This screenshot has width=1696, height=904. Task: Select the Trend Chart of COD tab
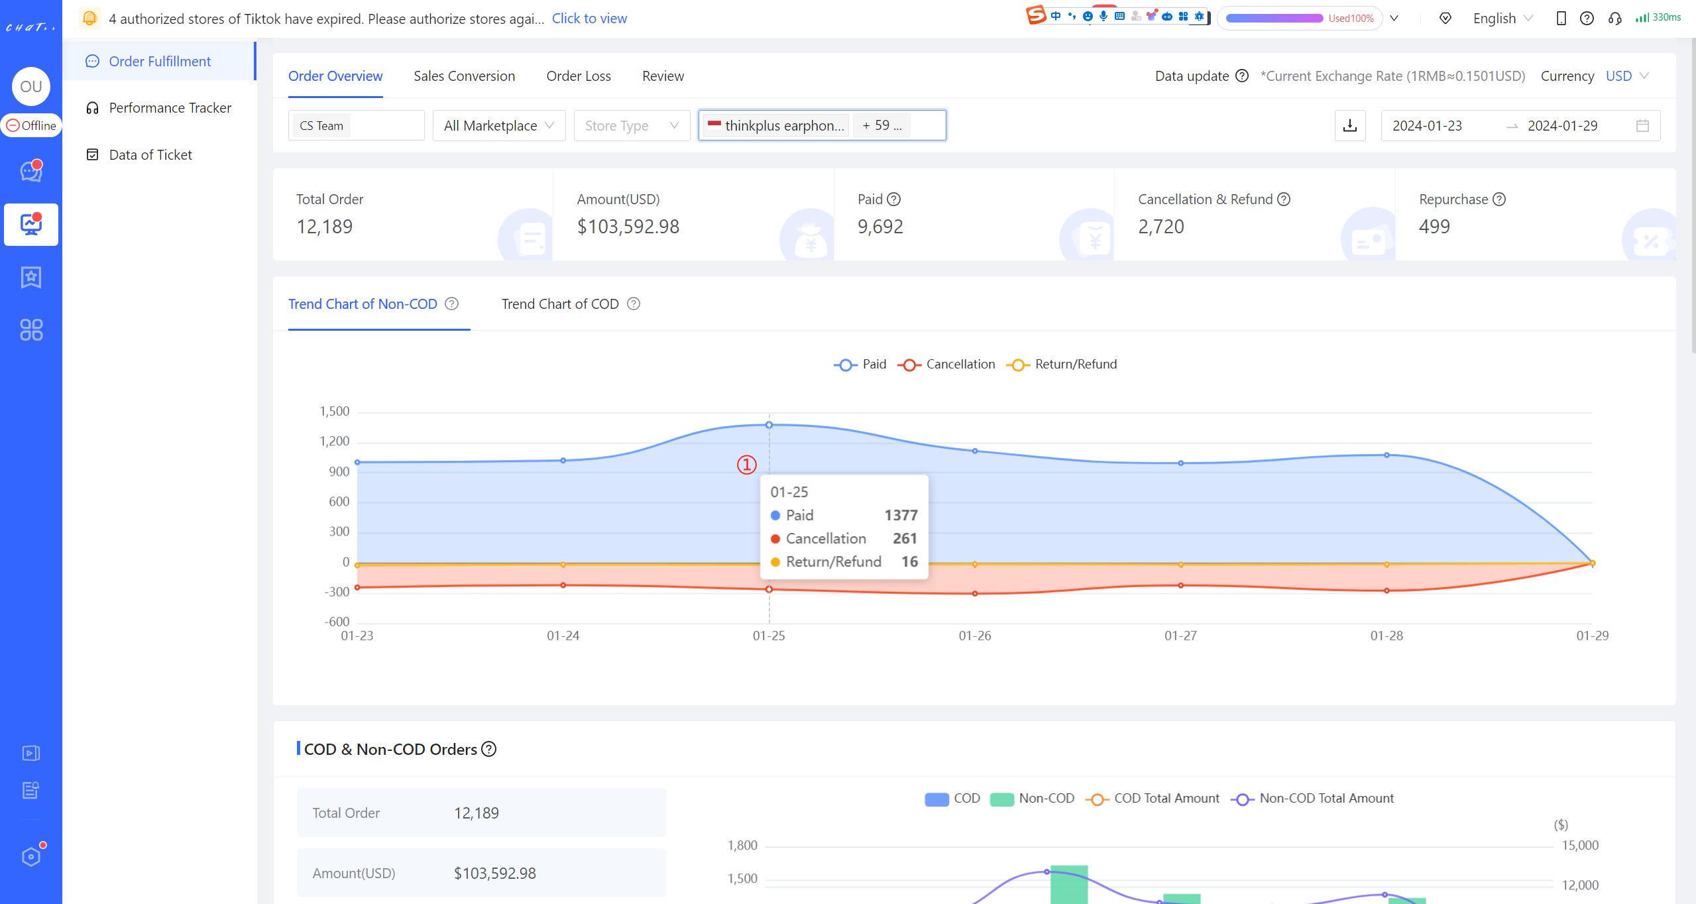[x=560, y=304]
